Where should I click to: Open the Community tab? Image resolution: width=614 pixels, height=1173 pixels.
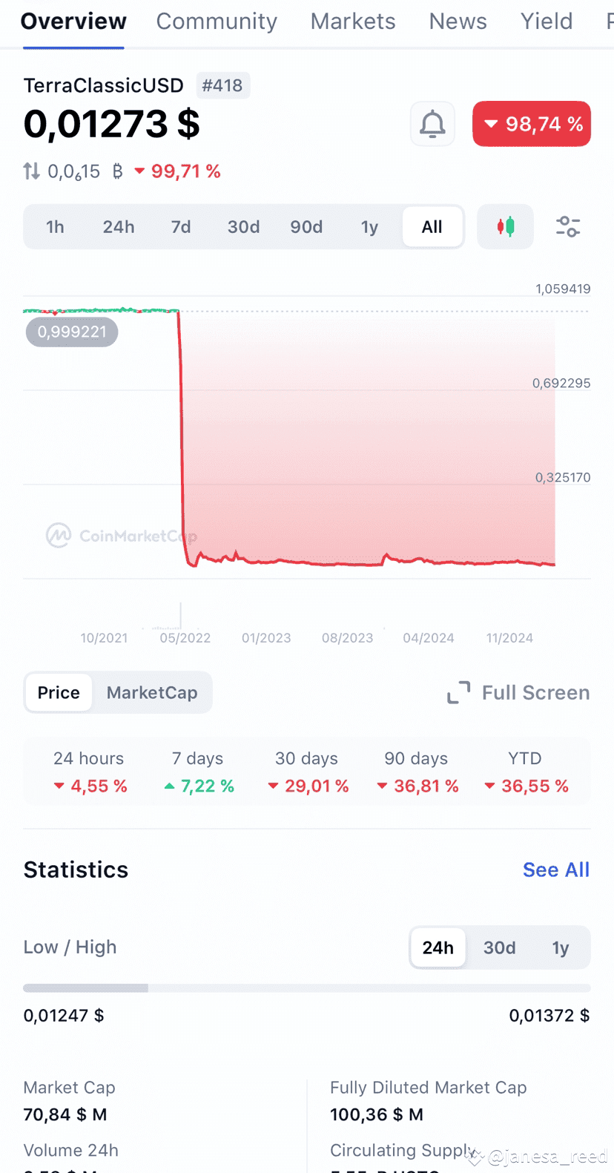pos(217,22)
